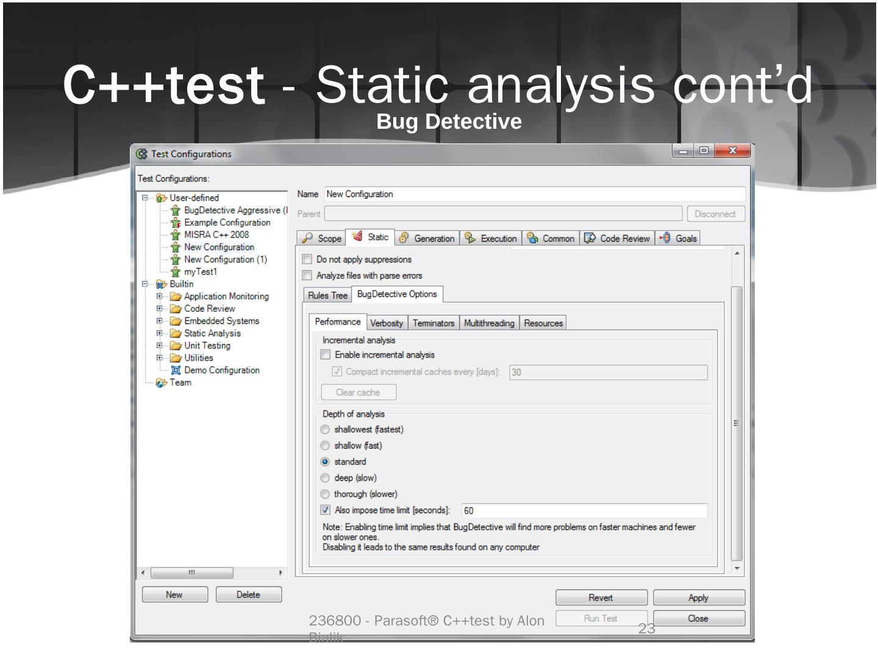Click the Apply button
The width and height of the screenshot is (878, 659).
(x=699, y=598)
